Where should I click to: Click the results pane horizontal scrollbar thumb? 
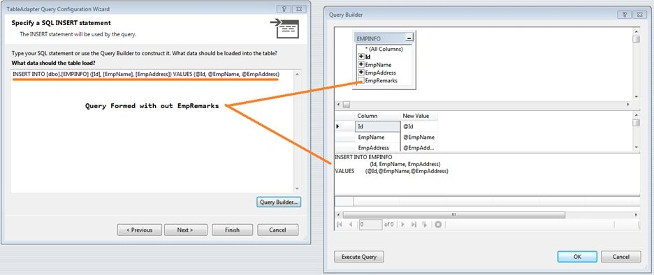click(x=453, y=214)
